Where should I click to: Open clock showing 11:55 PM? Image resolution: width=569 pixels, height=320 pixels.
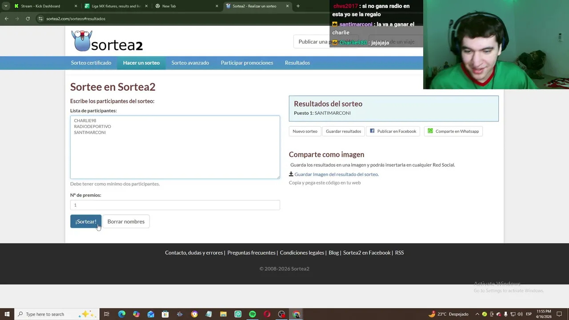(544, 314)
